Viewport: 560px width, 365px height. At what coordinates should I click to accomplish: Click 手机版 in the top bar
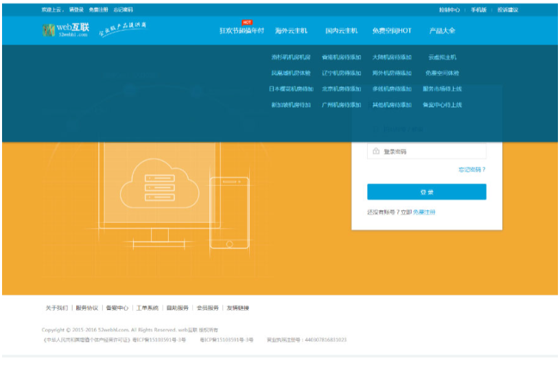click(478, 10)
